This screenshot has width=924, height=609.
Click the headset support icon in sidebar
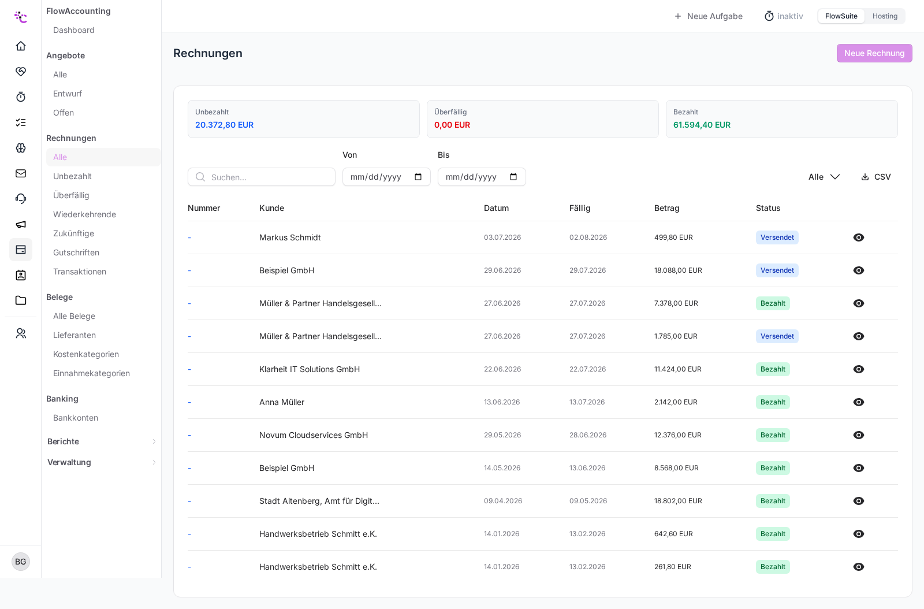[21, 199]
